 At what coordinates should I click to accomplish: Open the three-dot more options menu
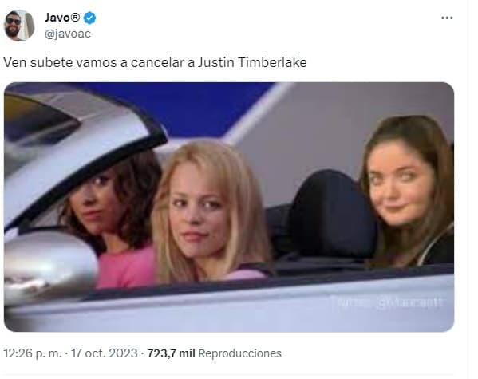[x=447, y=18]
